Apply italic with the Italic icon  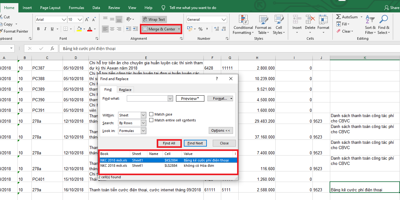click(45, 29)
